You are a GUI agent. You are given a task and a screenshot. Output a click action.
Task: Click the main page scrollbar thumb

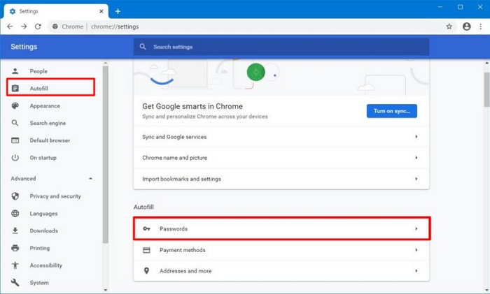(x=486, y=90)
